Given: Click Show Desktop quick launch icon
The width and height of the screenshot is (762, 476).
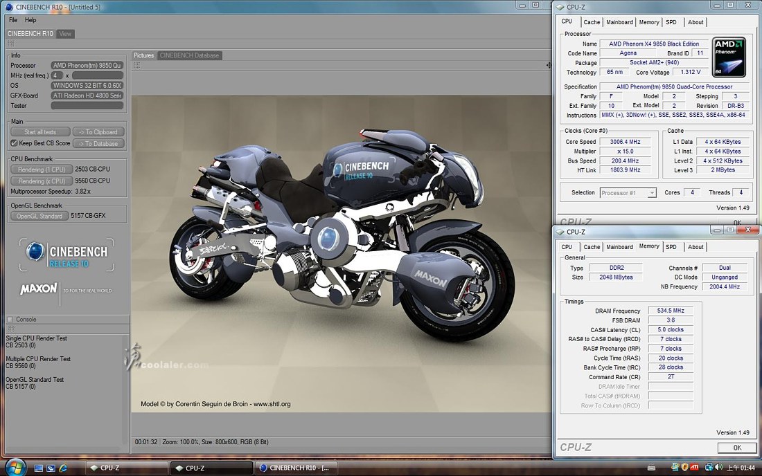Looking at the screenshot, I should tap(39, 468).
